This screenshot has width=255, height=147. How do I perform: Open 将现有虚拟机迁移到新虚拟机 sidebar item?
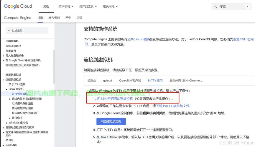click(22, 65)
